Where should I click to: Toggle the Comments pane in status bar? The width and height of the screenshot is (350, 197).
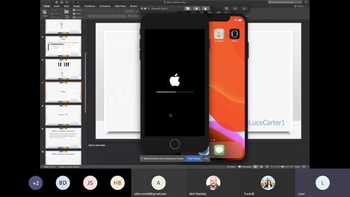click(244, 166)
